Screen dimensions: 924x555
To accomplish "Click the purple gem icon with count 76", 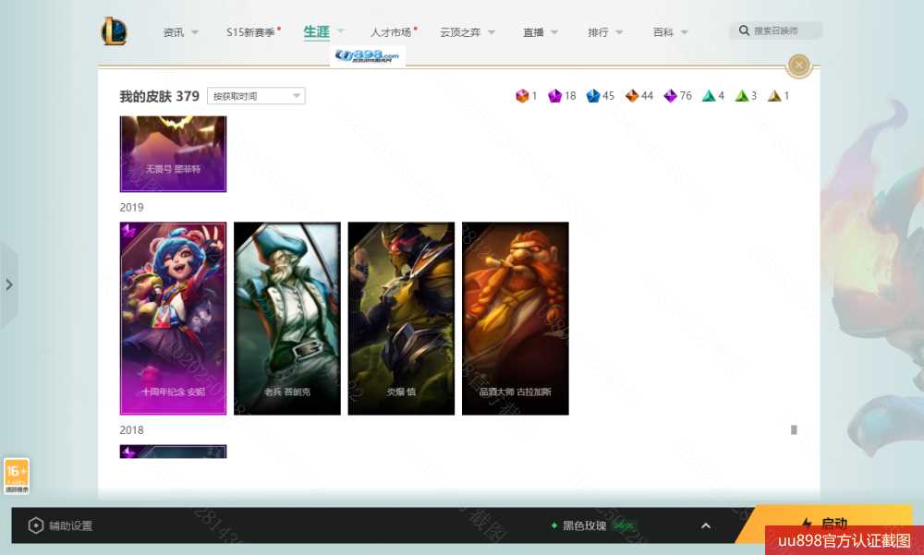I will [670, 95].
